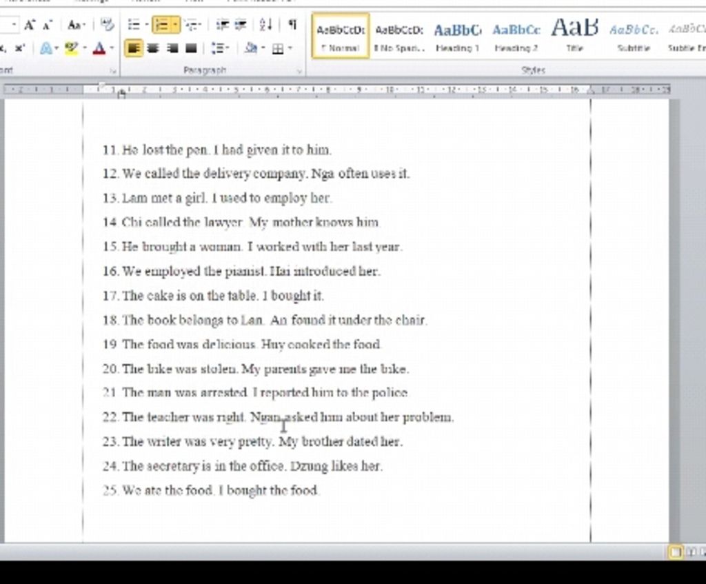This screenshot has height=584, width=706.
Task: Open the numbering format dropdown arrow
Action: click(176, 25)
